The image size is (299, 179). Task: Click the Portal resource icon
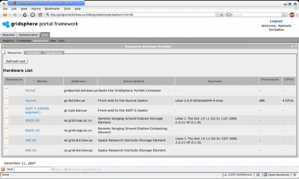(6, 90)
